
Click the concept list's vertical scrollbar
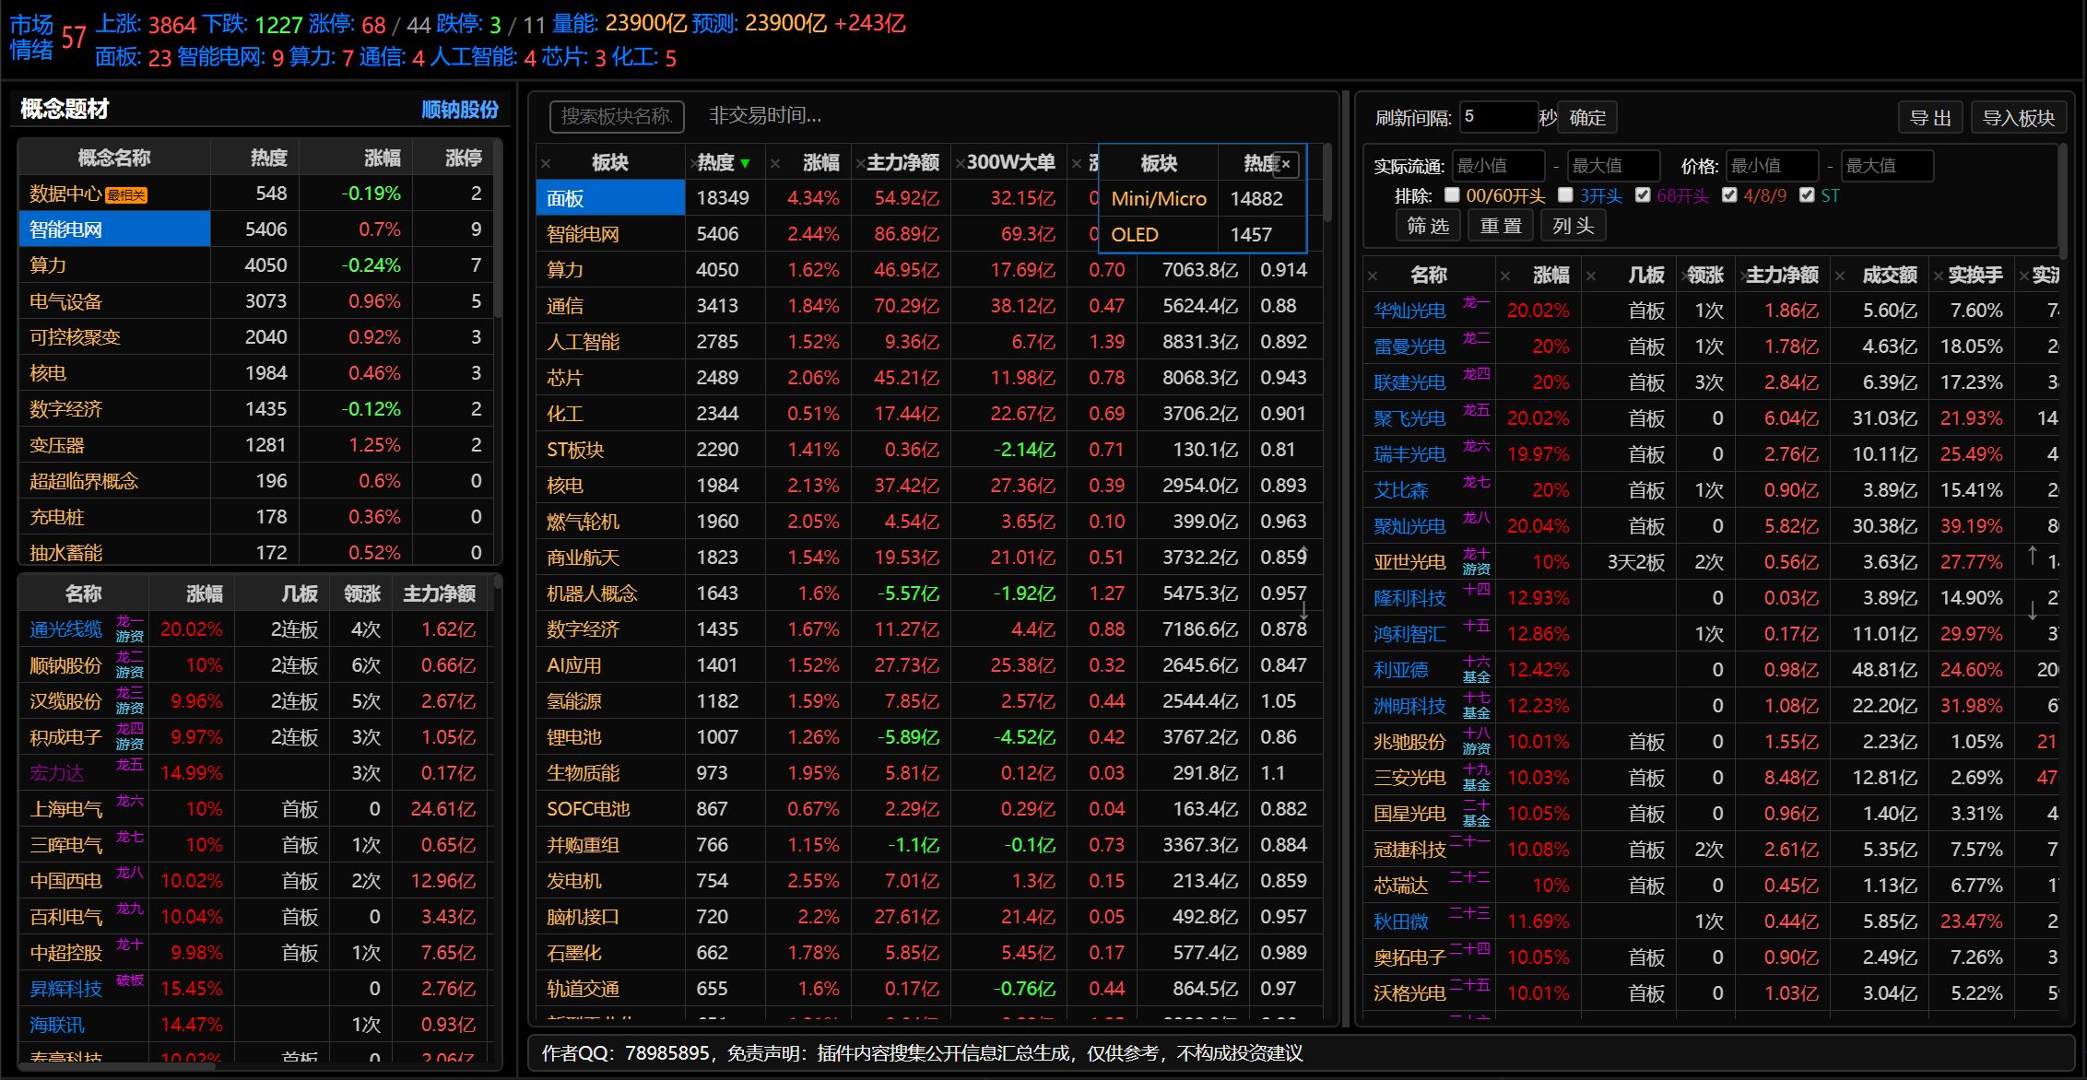pyautogui.click(x=498, y=230)
